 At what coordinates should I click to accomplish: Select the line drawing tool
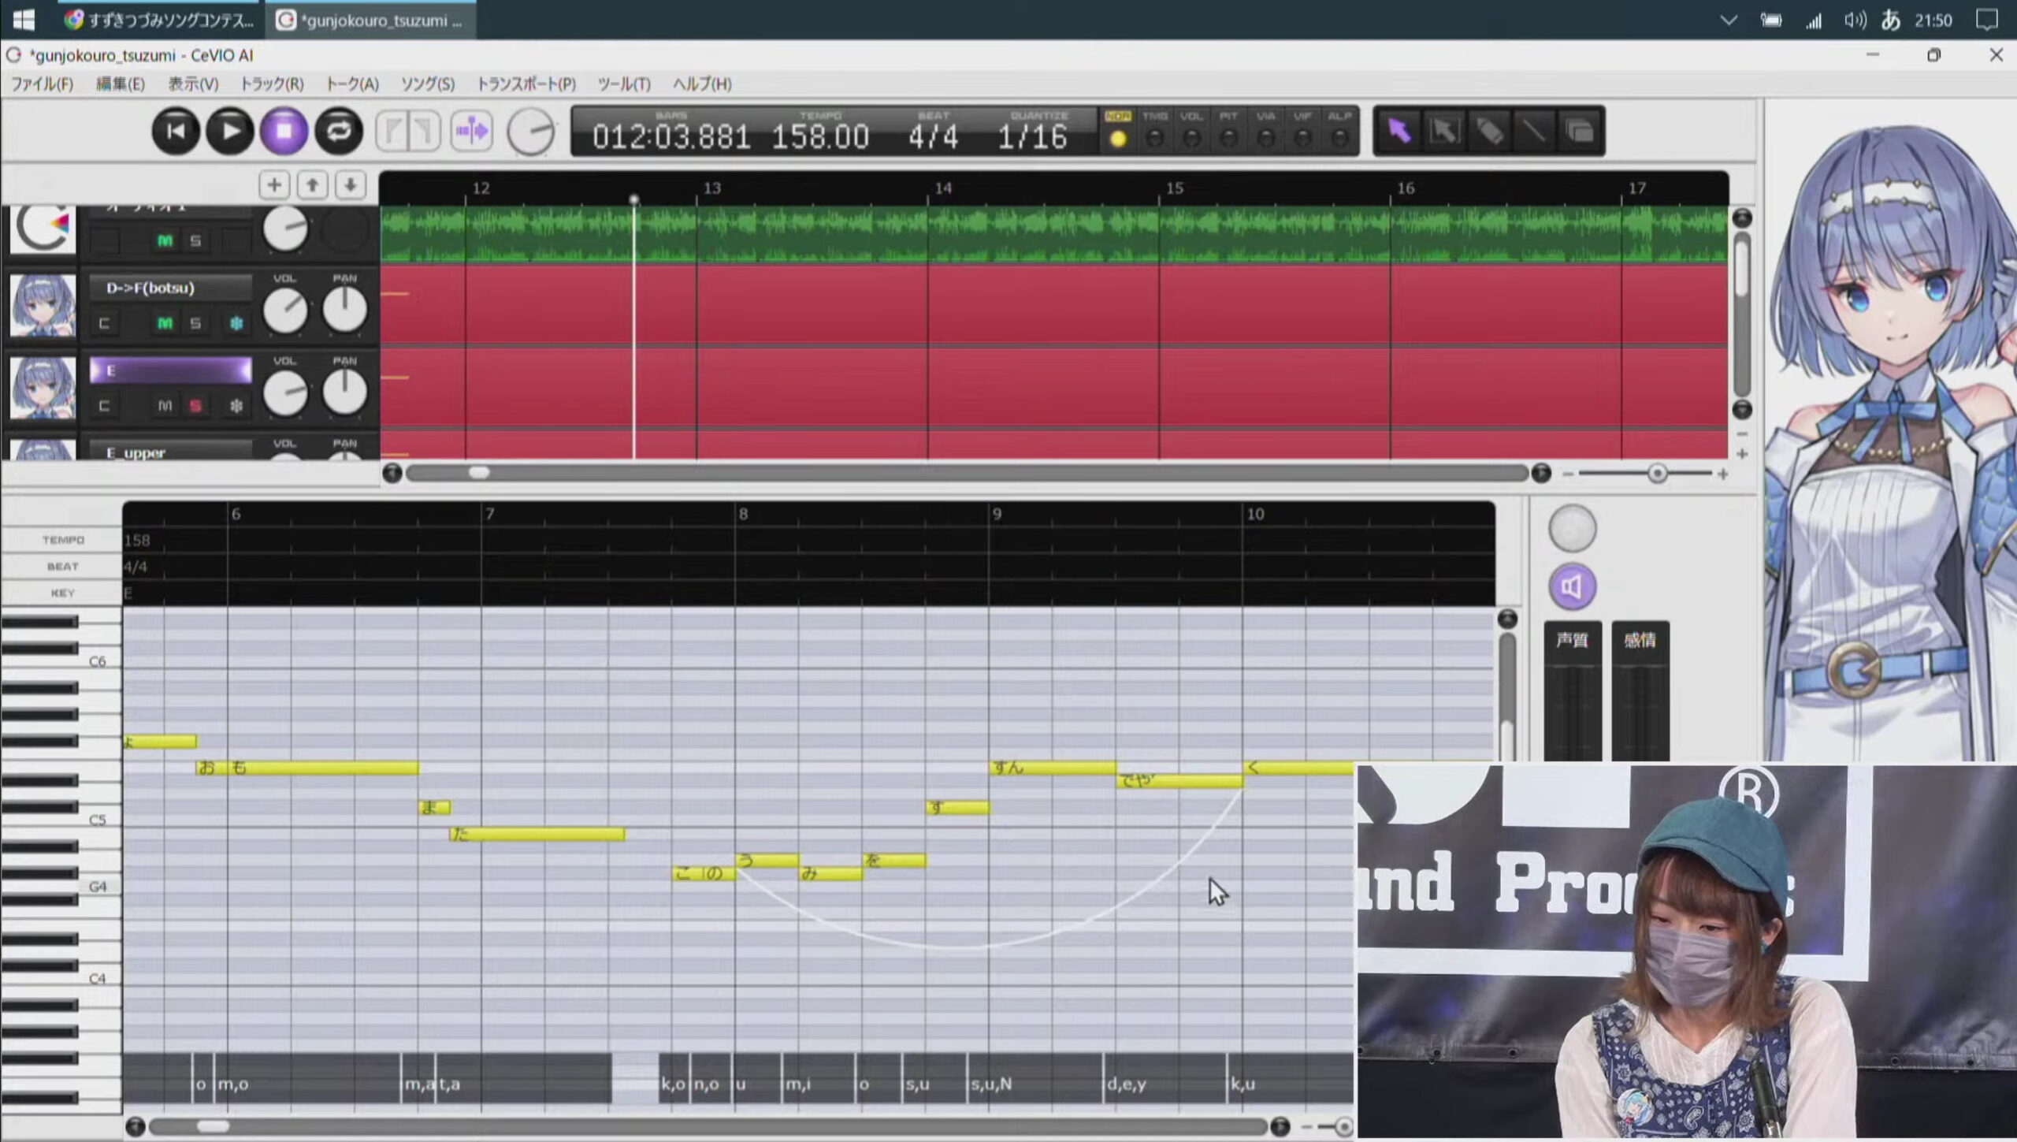point(1533,131)
